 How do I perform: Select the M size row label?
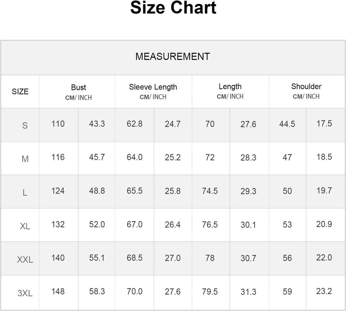[25, 159]
